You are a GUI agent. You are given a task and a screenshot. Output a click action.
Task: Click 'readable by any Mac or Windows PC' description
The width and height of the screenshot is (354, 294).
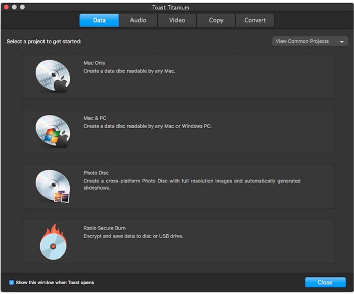tap(148, 126)
